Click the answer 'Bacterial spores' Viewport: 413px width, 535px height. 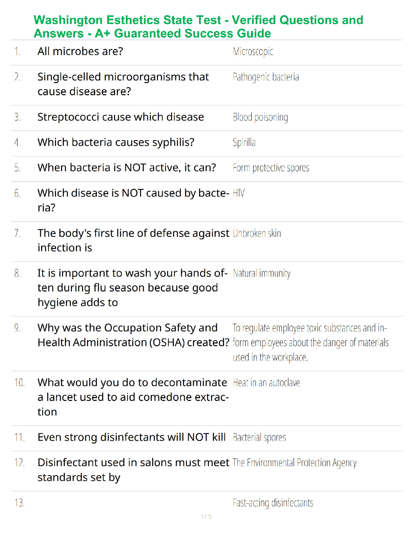(x=259, y=438)
